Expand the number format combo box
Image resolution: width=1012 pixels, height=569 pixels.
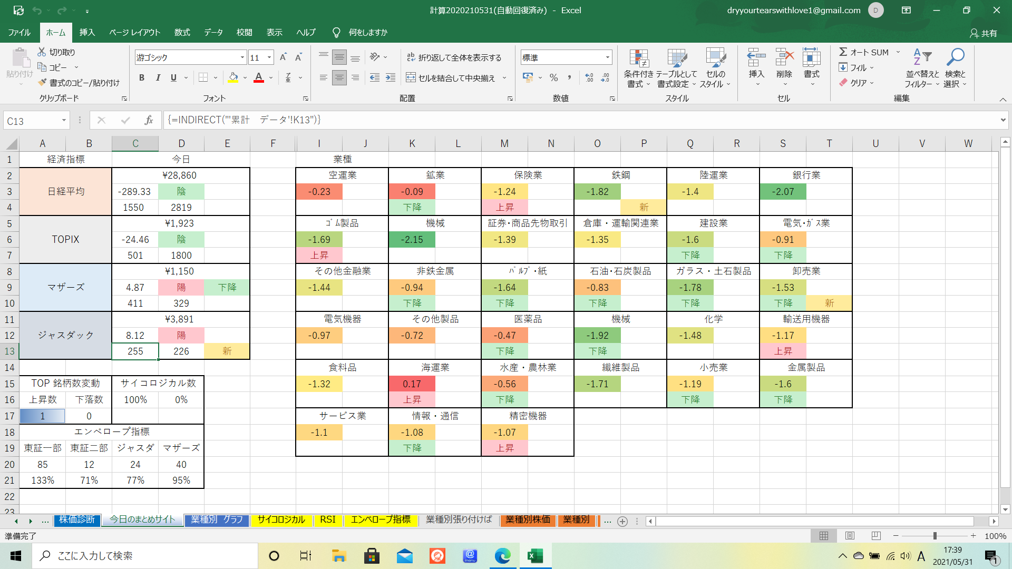607,57
